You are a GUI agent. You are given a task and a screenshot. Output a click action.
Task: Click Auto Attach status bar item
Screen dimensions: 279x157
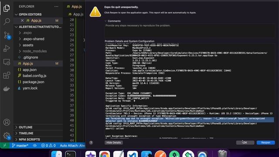click(72, 145)
